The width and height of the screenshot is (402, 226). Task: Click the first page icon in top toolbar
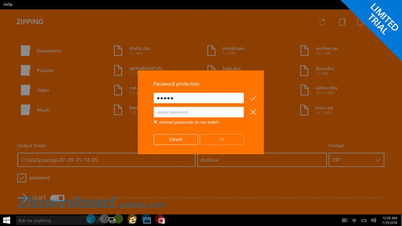point(322,22)
